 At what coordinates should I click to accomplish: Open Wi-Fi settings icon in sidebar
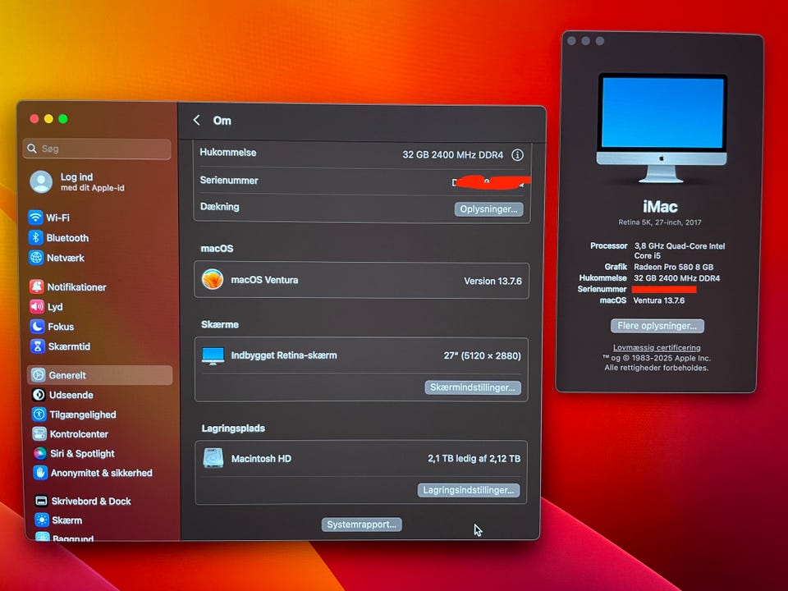click(35, 218)
